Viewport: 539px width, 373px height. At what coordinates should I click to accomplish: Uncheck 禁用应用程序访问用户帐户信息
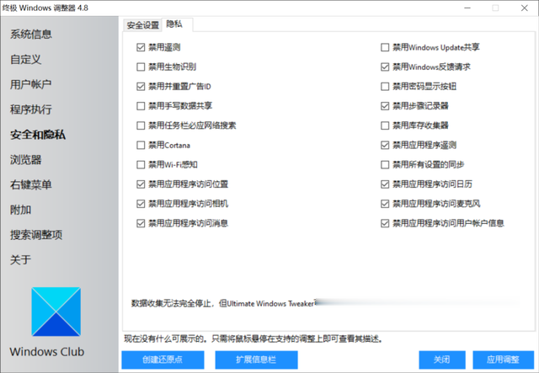click(x=385, y=223)
